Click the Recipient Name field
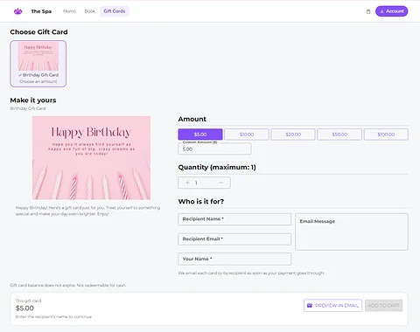The image size is (420, 332). coord(234,219)
